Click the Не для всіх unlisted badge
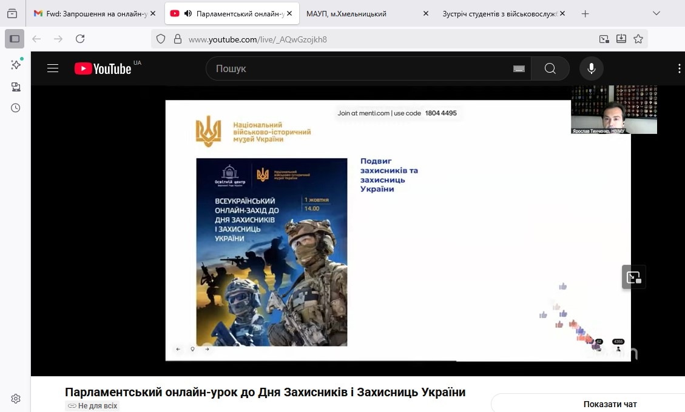The image size is (685, 412). click(x=92, y=406)
